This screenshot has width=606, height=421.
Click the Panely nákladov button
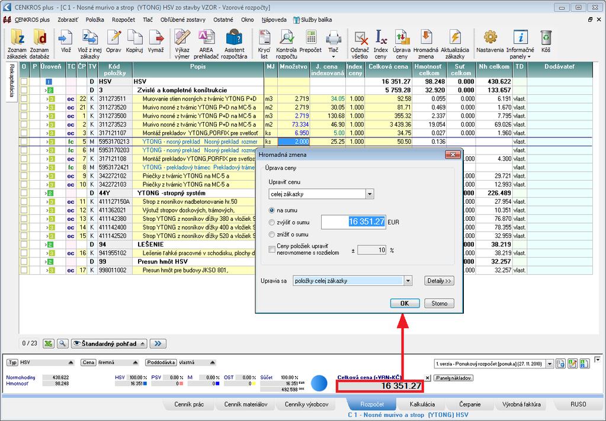pyautogui.click(x=453, y=378)
